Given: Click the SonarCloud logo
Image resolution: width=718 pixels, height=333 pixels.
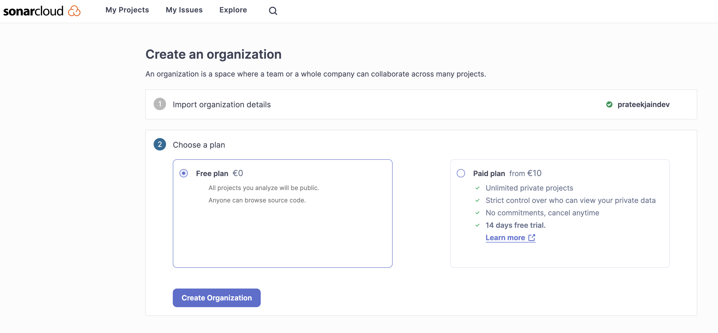Looking at the screenshot, I should click(42, 11).
